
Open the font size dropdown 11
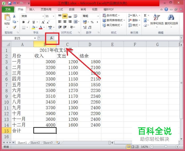53,16
